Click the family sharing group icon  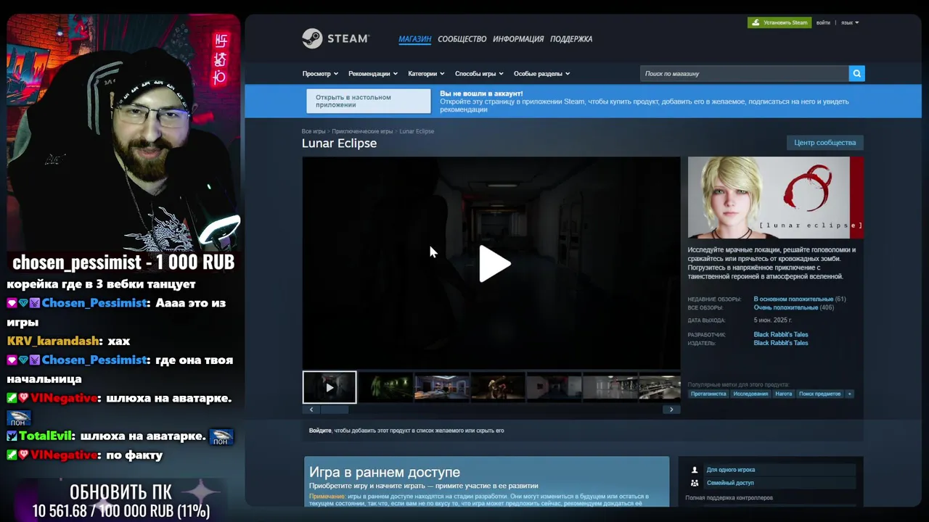(695, 483)
